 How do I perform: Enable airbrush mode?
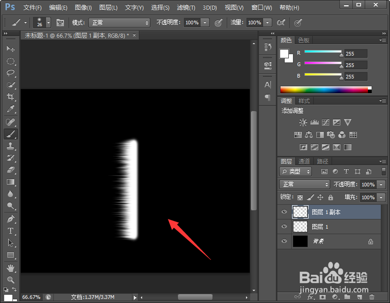[x=281, y=23]
